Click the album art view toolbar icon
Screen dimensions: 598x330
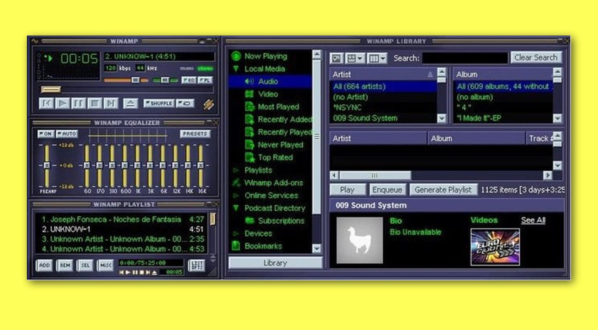pyautogui.click(x=336, y=59)
